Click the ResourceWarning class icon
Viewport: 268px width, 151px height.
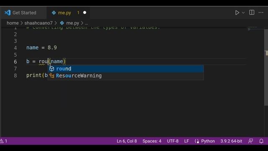click(x=52, y=75)
